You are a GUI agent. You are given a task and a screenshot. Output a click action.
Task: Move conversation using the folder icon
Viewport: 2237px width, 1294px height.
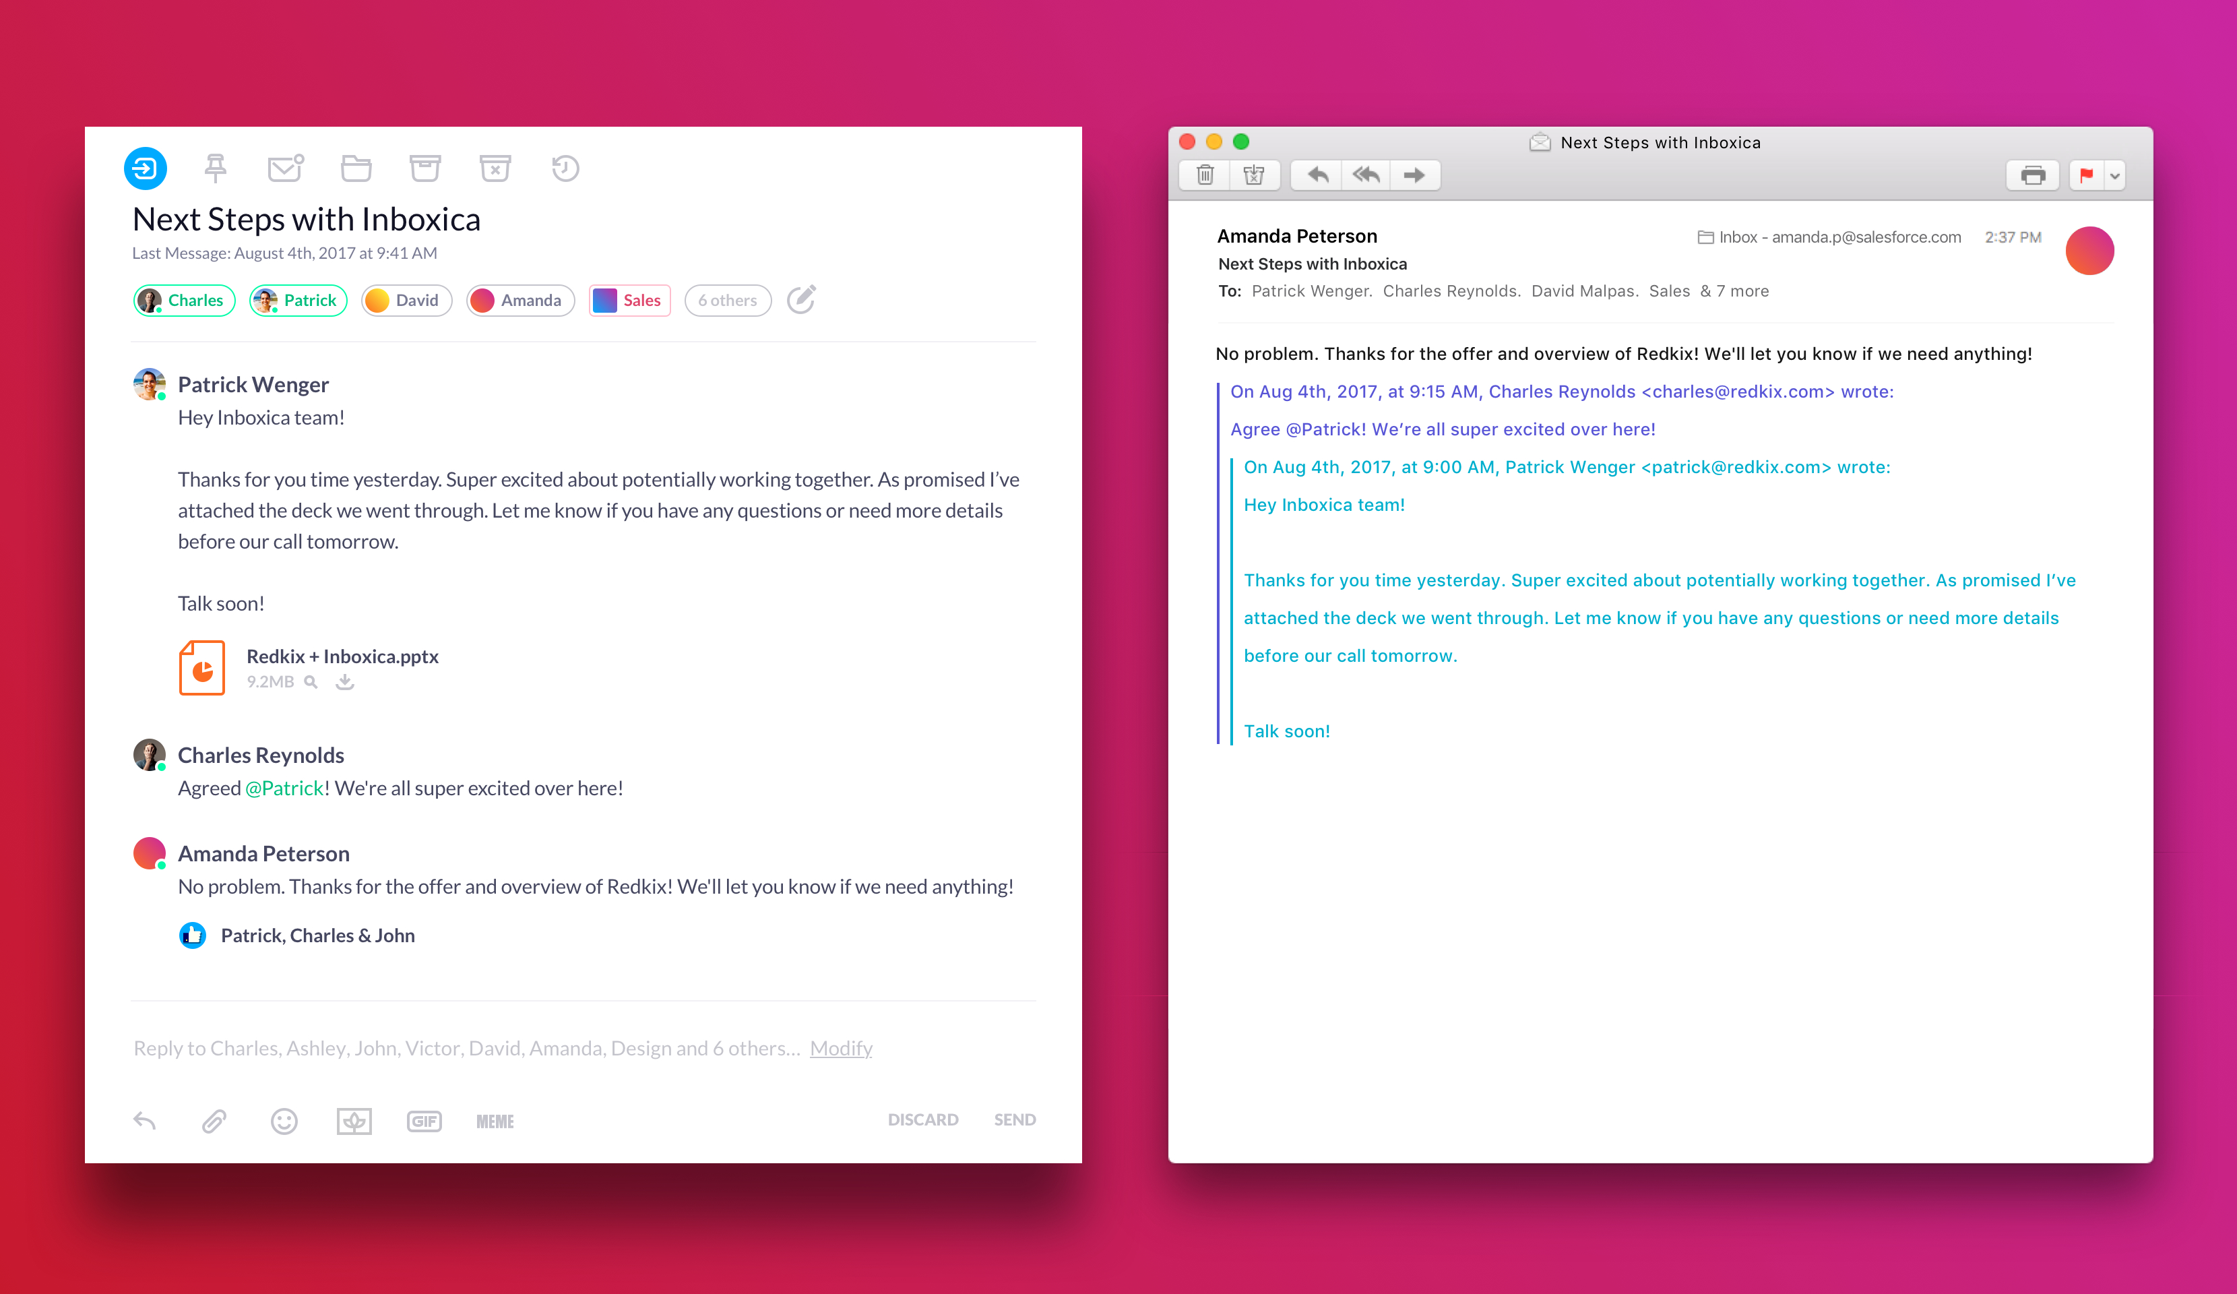(x=356, y=168)
